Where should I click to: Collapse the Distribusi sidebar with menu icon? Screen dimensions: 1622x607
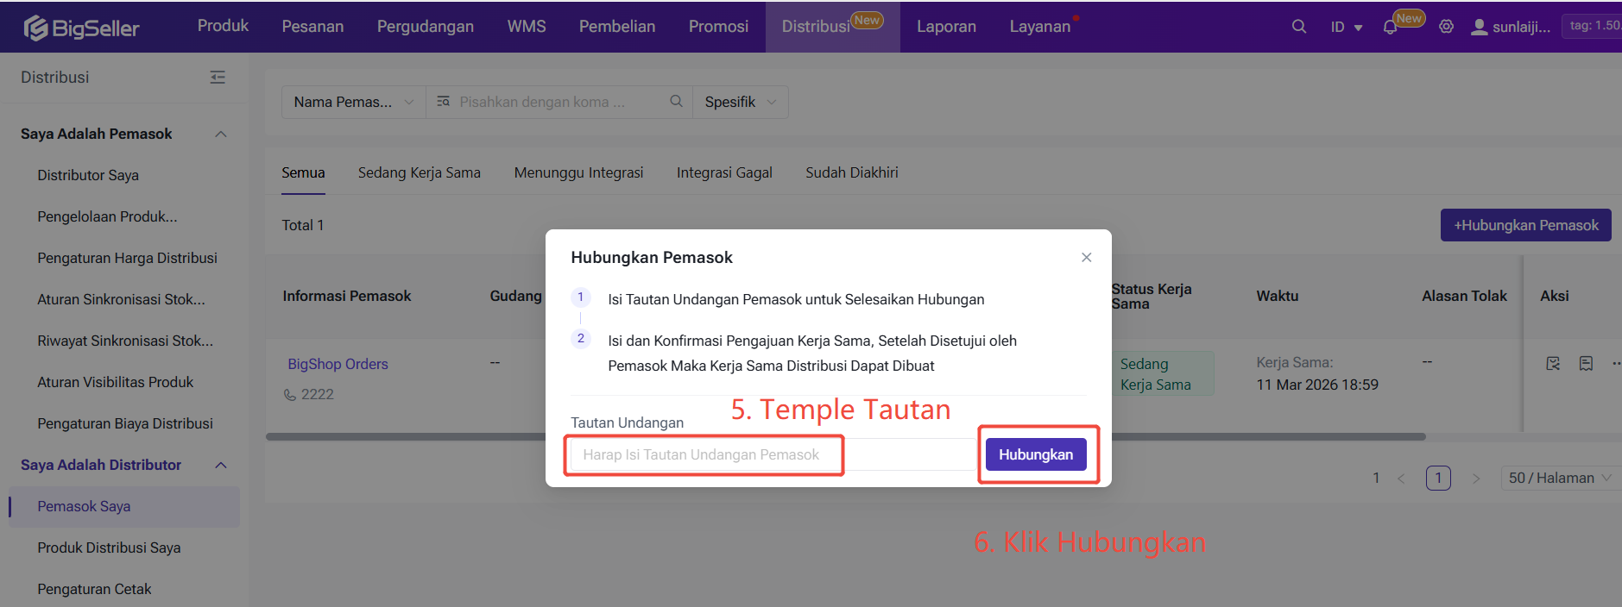(x=218, y=78)
